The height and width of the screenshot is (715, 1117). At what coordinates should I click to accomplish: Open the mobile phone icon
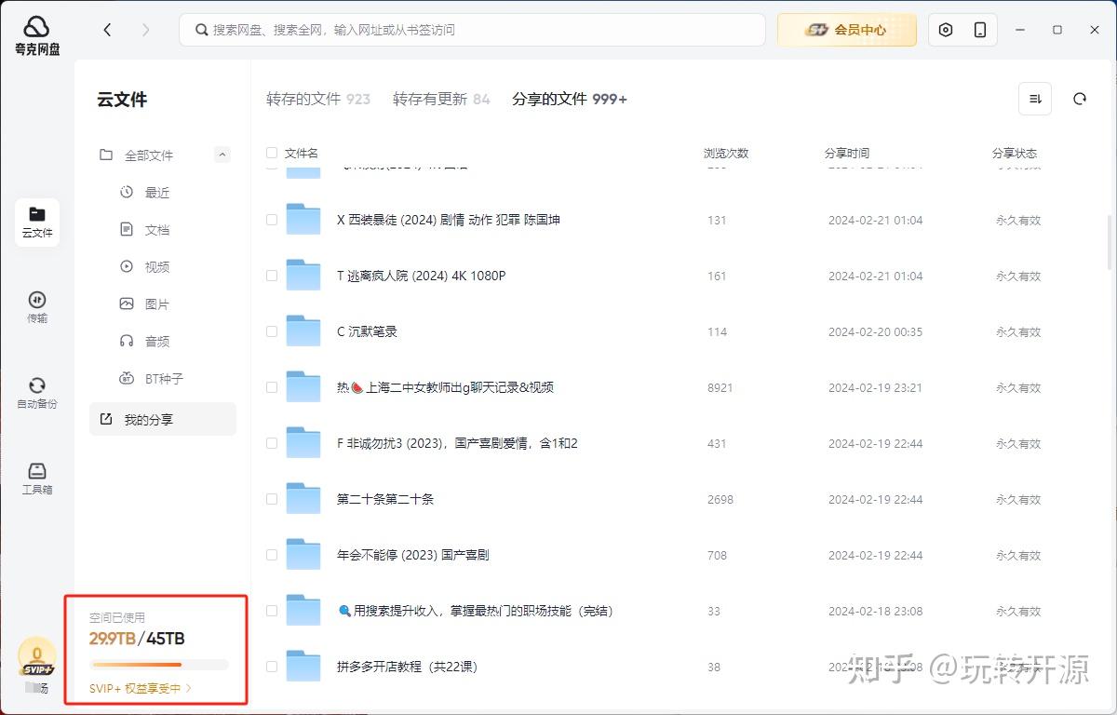(980, 30)
